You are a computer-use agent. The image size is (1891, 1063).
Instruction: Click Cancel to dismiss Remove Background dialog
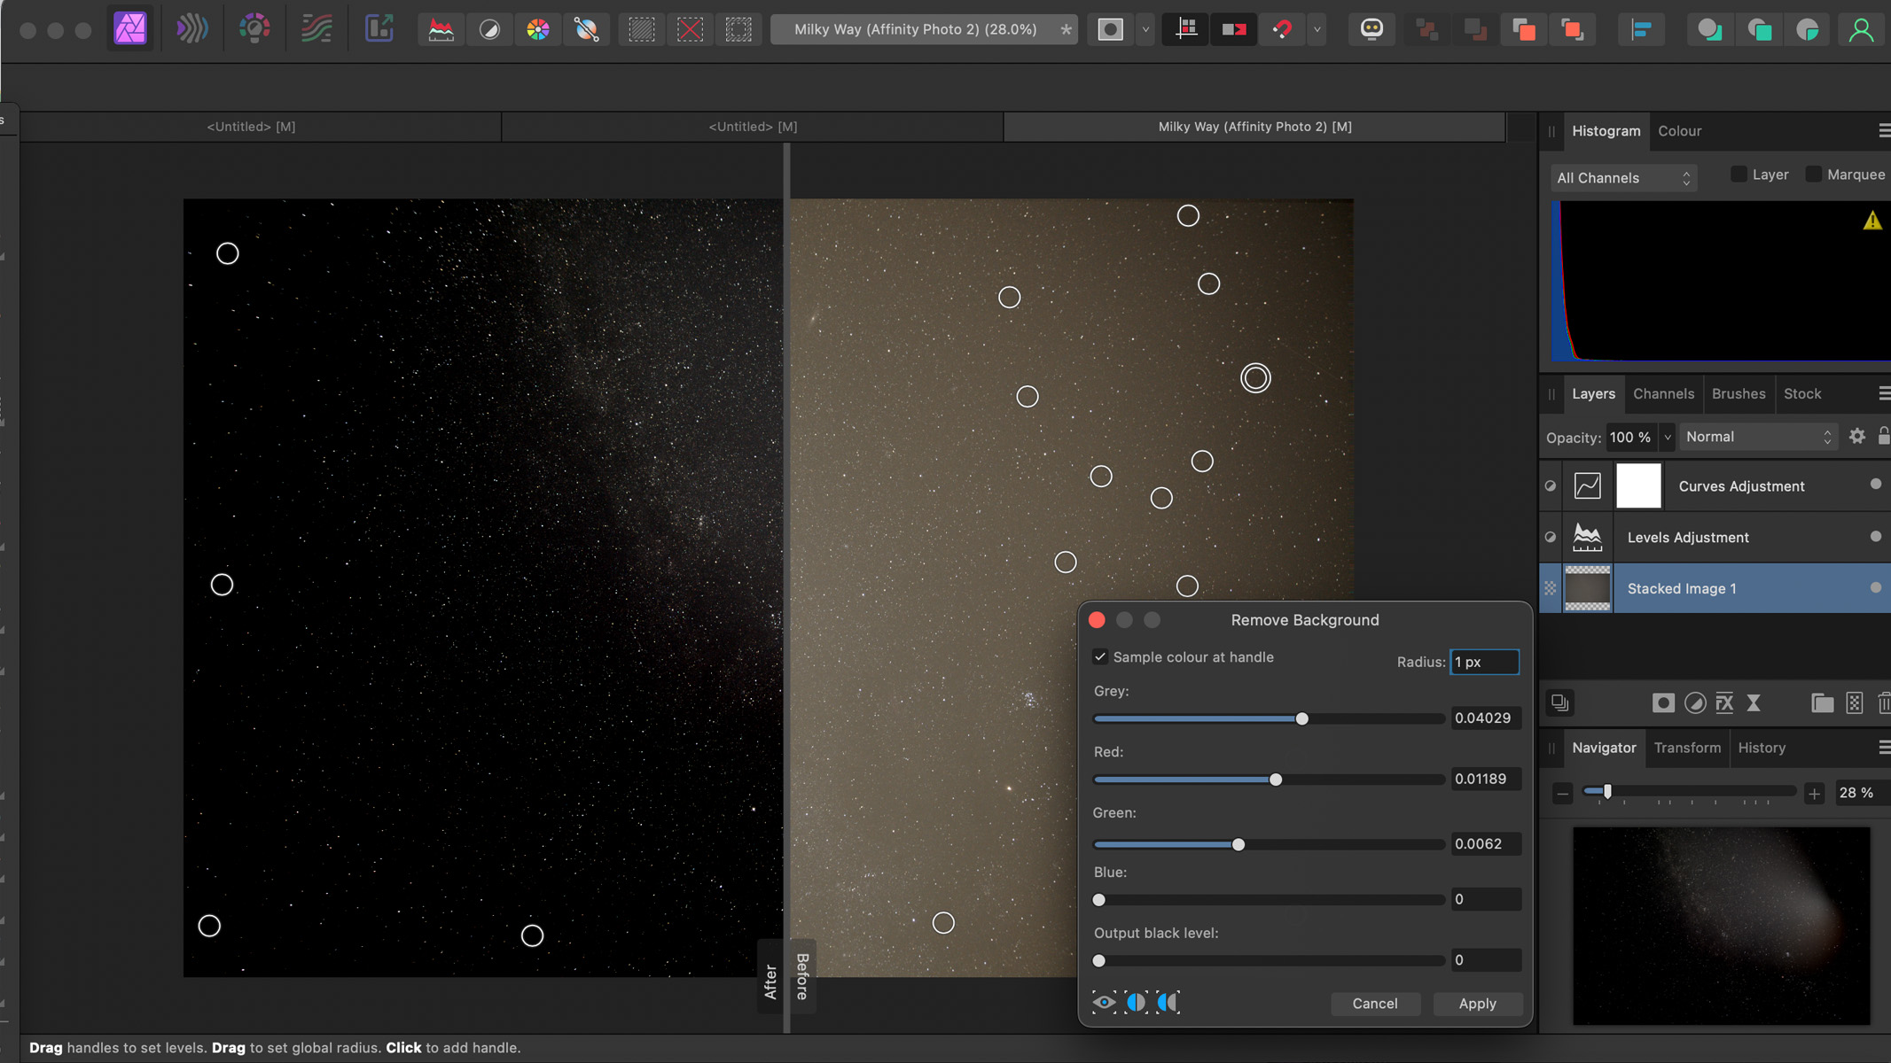tap(1374, 1002)
